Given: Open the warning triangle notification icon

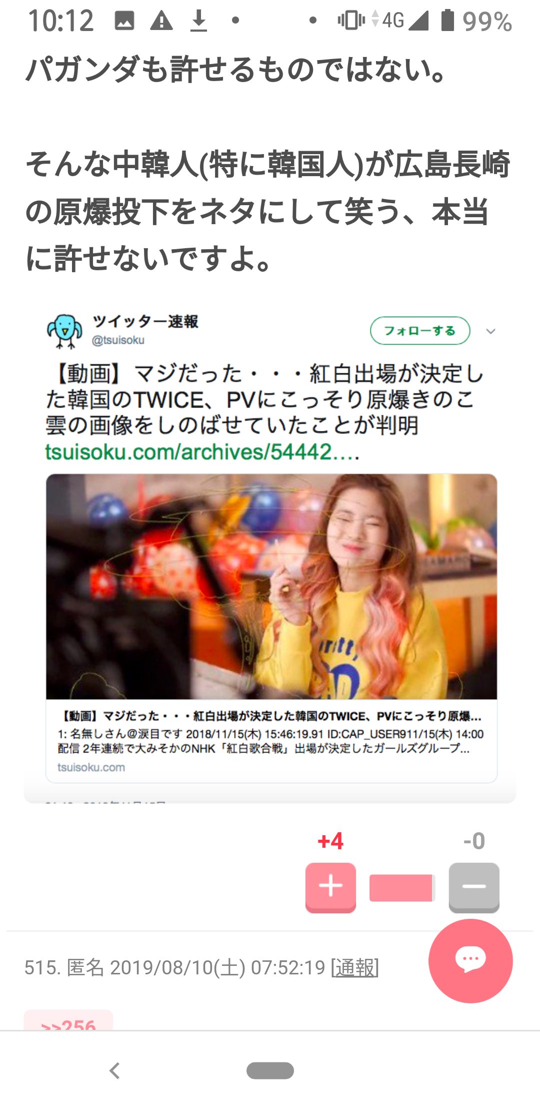Looking at the screenshot, I should tap(161, 21).
